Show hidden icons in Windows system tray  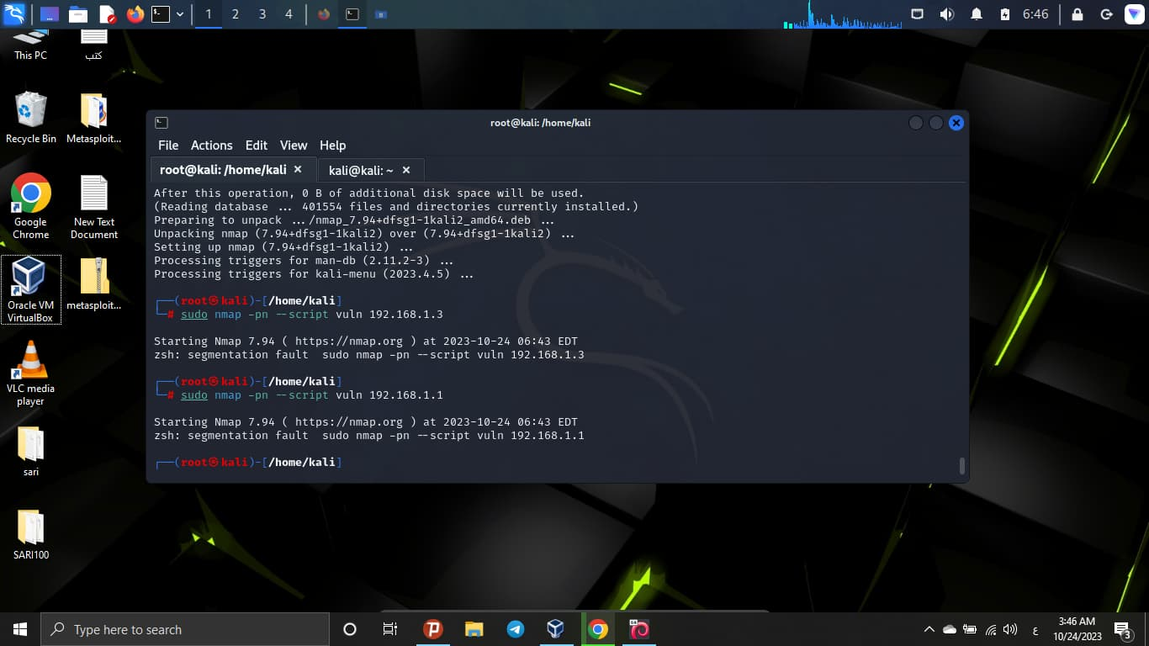pos(929,629)
